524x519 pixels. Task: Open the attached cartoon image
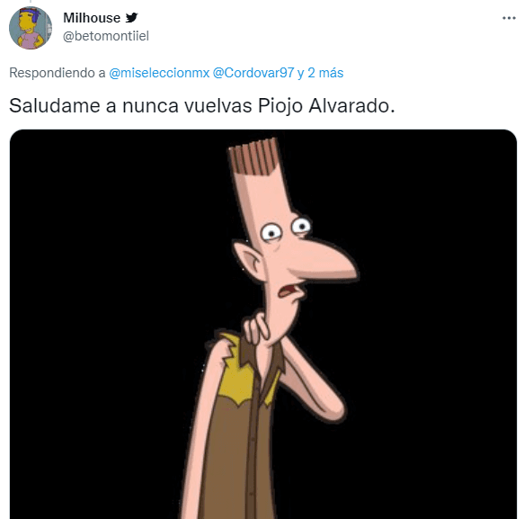(263, 324)
